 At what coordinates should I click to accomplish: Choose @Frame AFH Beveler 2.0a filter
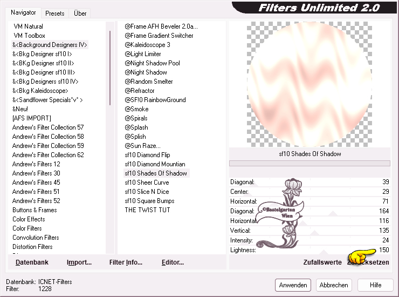(x=161, y=26)
